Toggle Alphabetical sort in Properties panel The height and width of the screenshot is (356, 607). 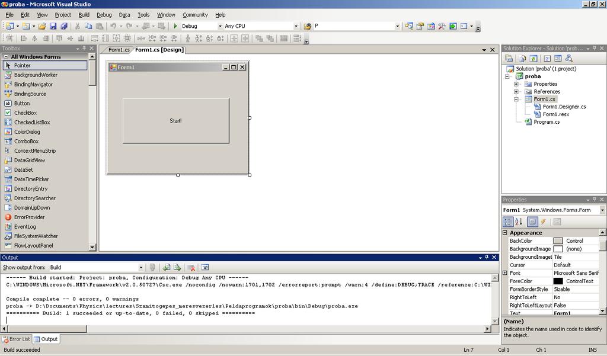pos(519,222)
